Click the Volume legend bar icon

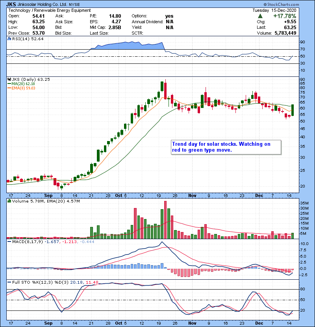click(x=8, y=201)
